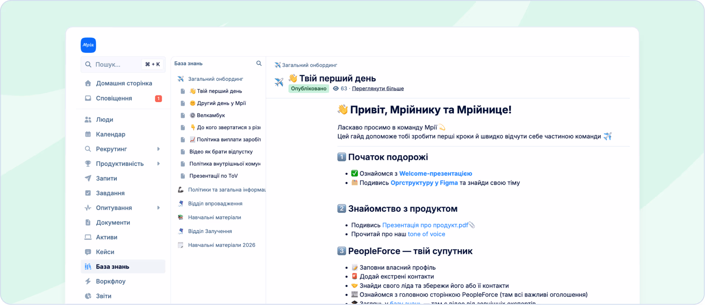Image resolution: width=705 pixels, height=305 pixels.
Task: Click the Домашня сторінка home icon
Action: coord(88,83)
